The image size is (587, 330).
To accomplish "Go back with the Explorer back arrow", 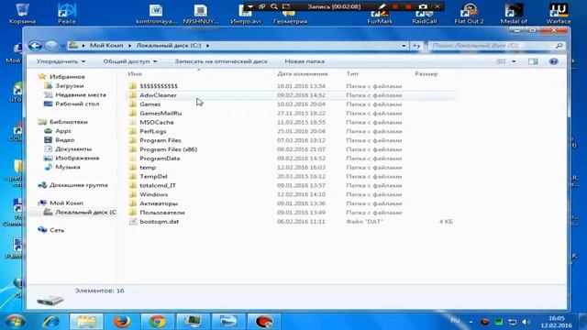I will tap(35, 46).
